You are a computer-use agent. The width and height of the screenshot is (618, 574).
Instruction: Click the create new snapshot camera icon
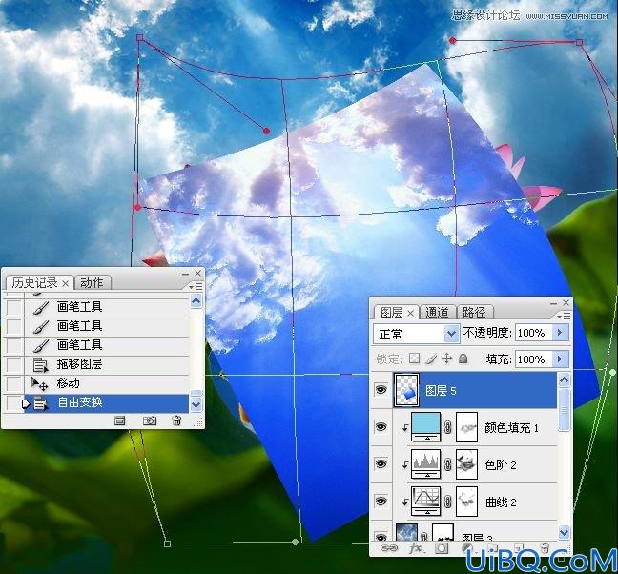click(x=150, y=420)
